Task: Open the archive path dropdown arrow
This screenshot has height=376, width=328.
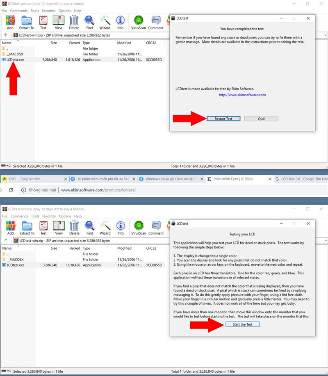Action: point(325,35)
